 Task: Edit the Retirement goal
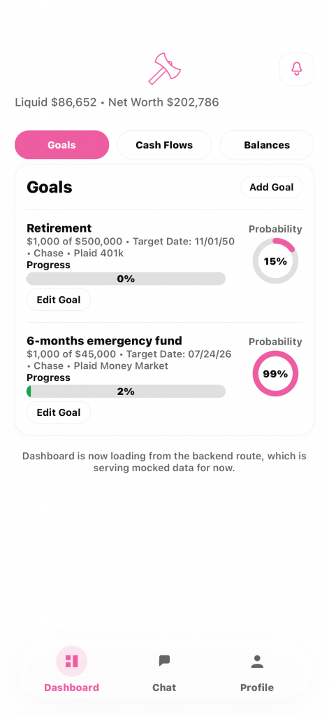tap(59, 300)
